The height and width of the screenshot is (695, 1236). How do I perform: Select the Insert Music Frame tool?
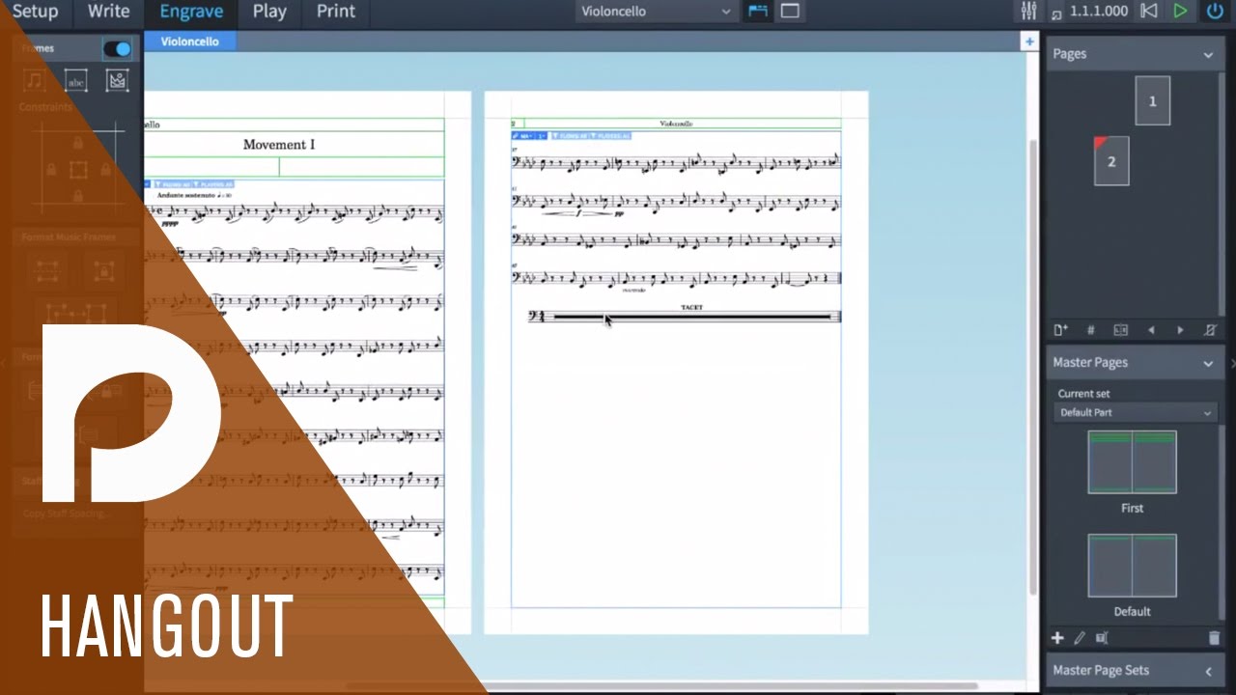(35, 81)
